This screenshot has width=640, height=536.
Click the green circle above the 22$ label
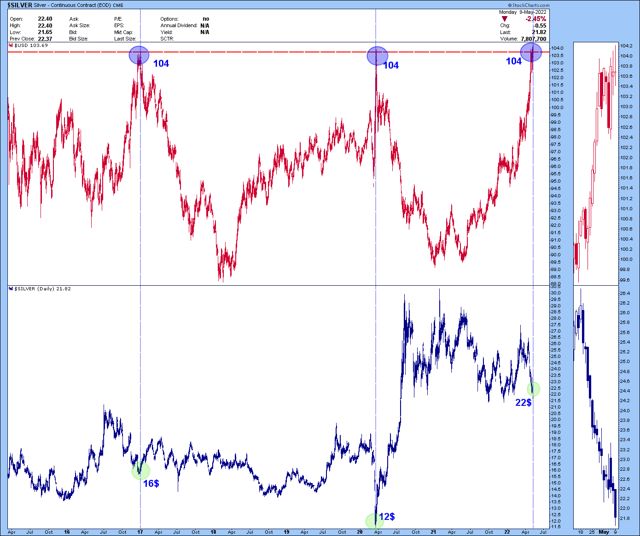tap(533, 389)
